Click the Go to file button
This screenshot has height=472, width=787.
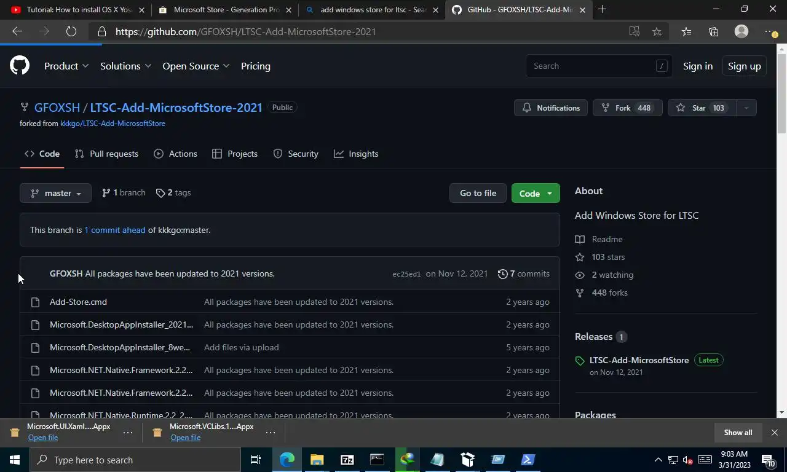click(478, 193)
